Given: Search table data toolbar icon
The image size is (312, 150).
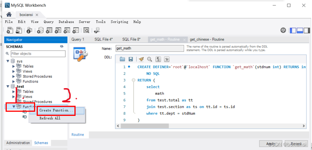Looking at the screenshot, I should click(86, 30).
